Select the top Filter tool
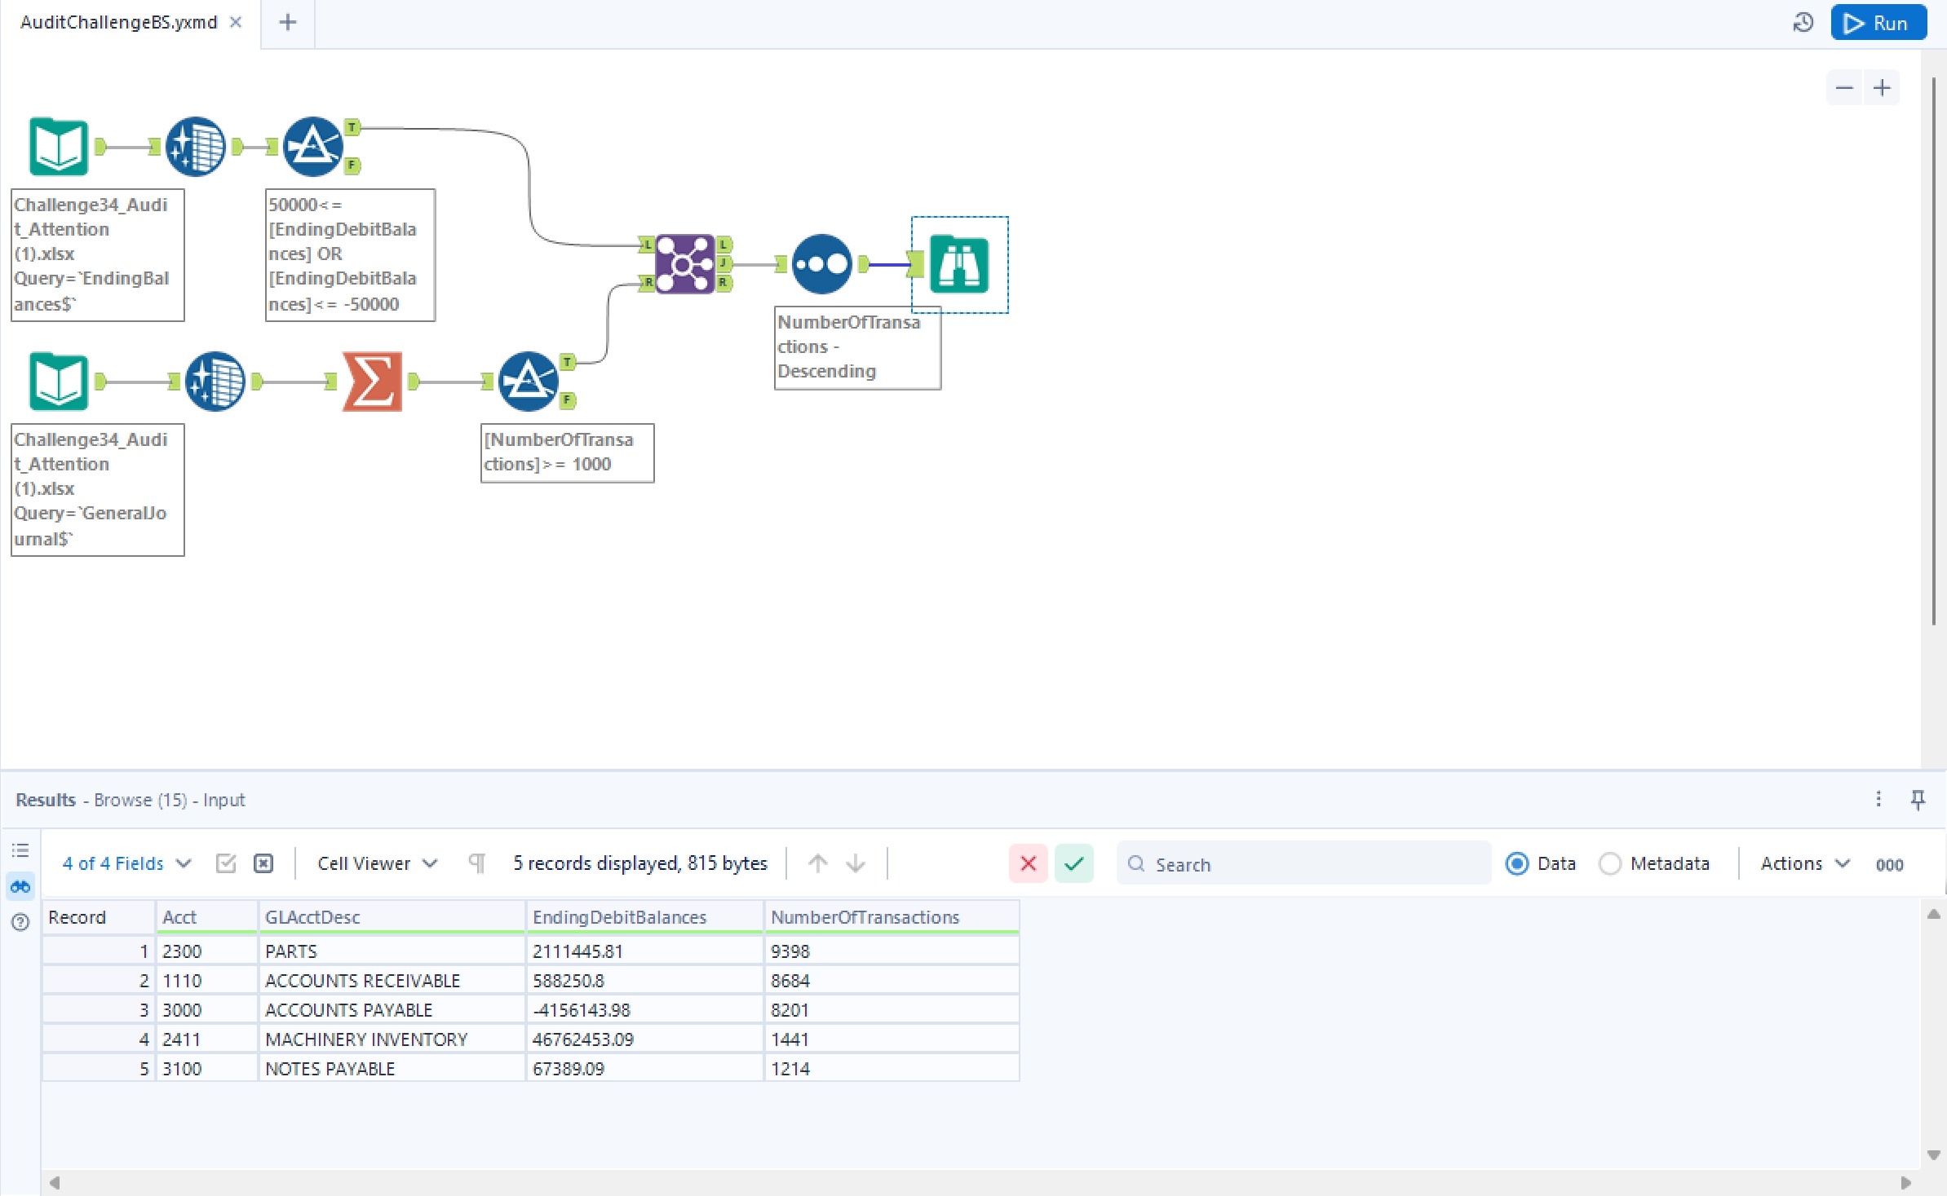 313,147
